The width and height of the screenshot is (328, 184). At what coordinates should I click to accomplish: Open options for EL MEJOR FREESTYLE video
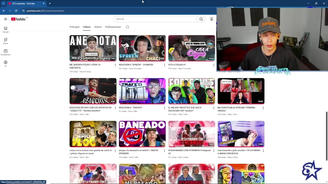tap(214, 108)
